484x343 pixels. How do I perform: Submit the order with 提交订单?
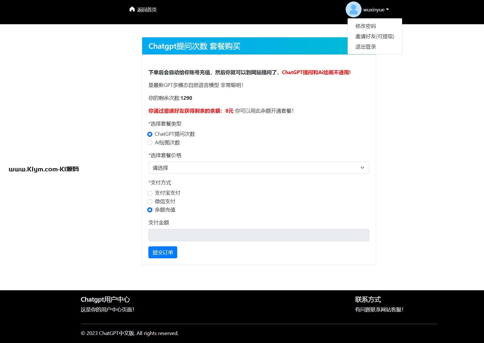[163, 252]
